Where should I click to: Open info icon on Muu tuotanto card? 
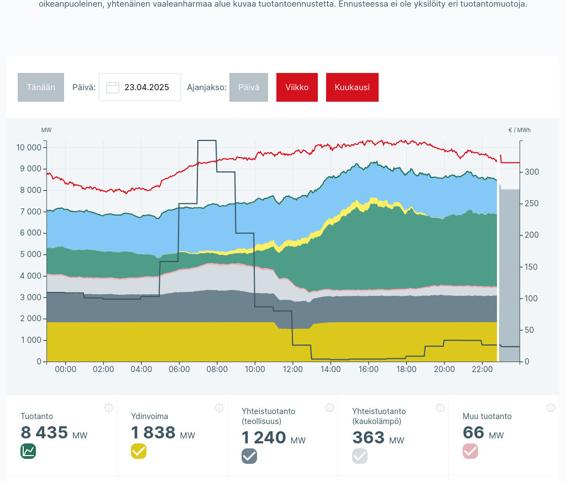tap(551, 408)
